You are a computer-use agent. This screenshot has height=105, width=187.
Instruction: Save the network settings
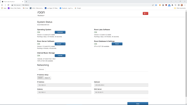click(x=138, y=104)
